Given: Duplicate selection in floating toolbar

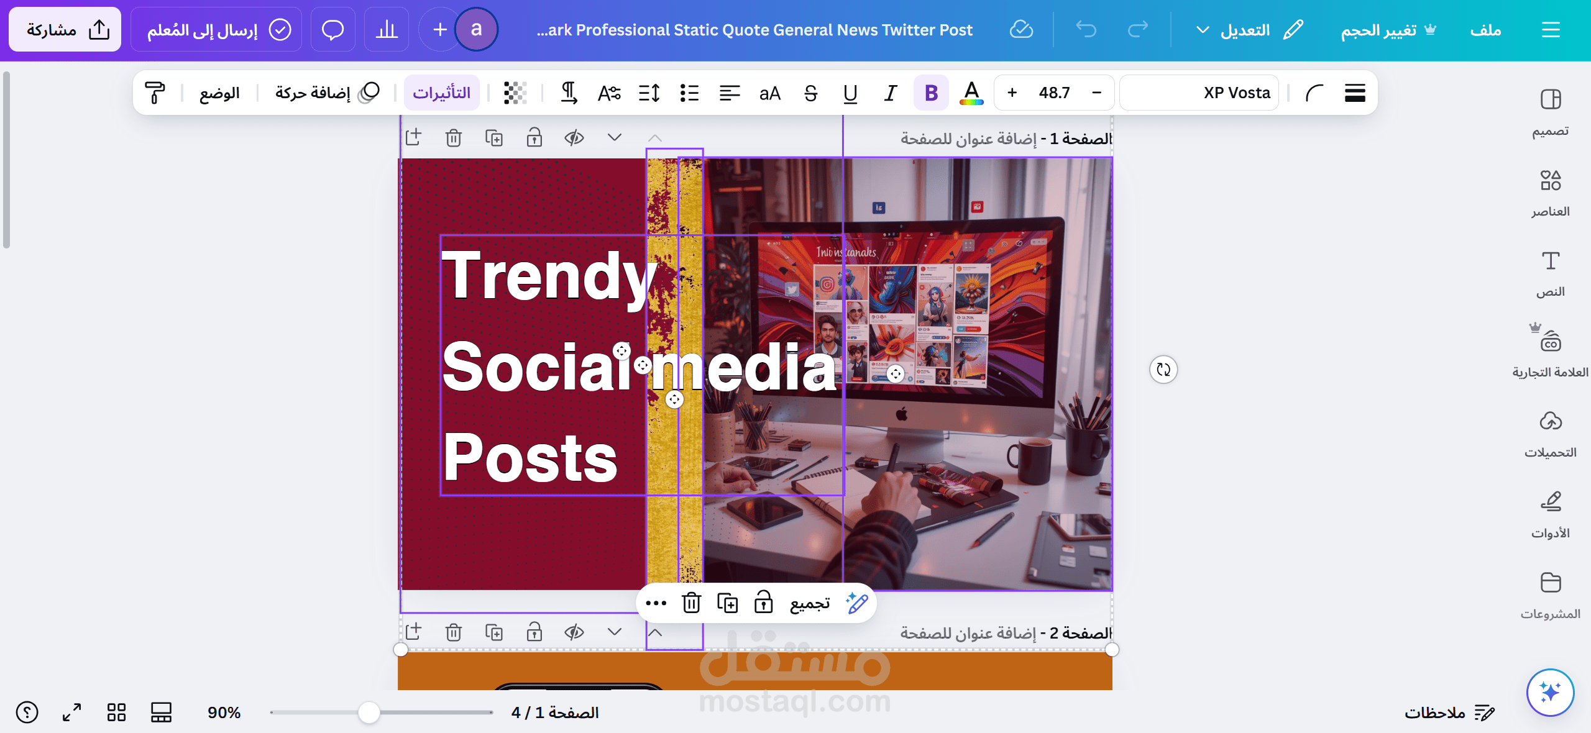Looking at the screenshot, I should click(x=728, y=603).
